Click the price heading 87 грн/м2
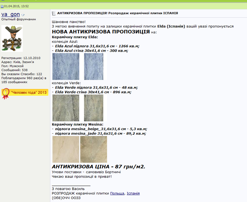 tap(99, 166)
